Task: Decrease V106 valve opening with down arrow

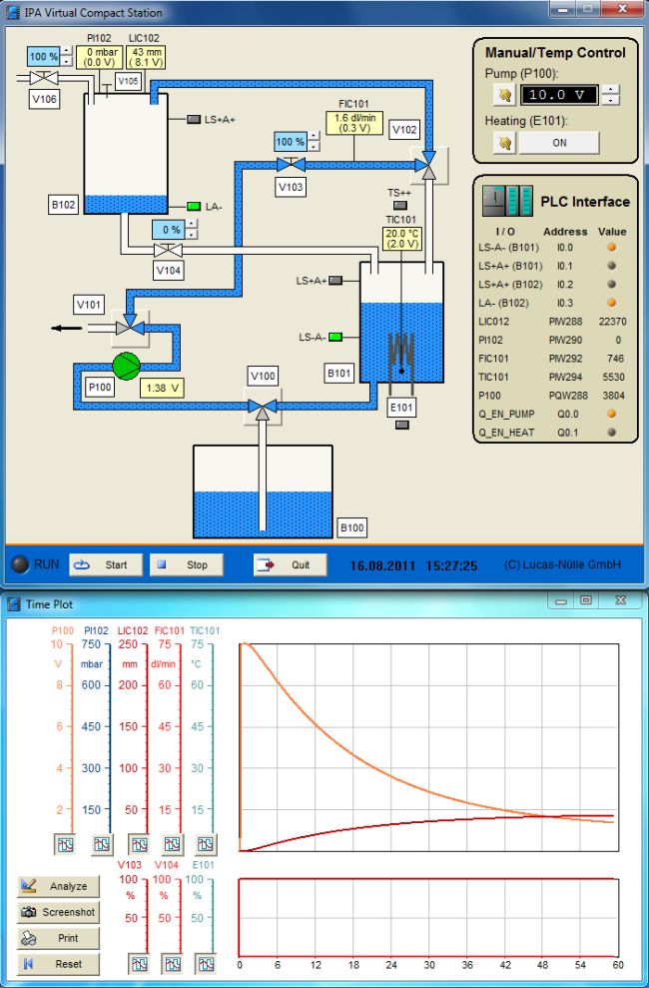Action: 66,62
